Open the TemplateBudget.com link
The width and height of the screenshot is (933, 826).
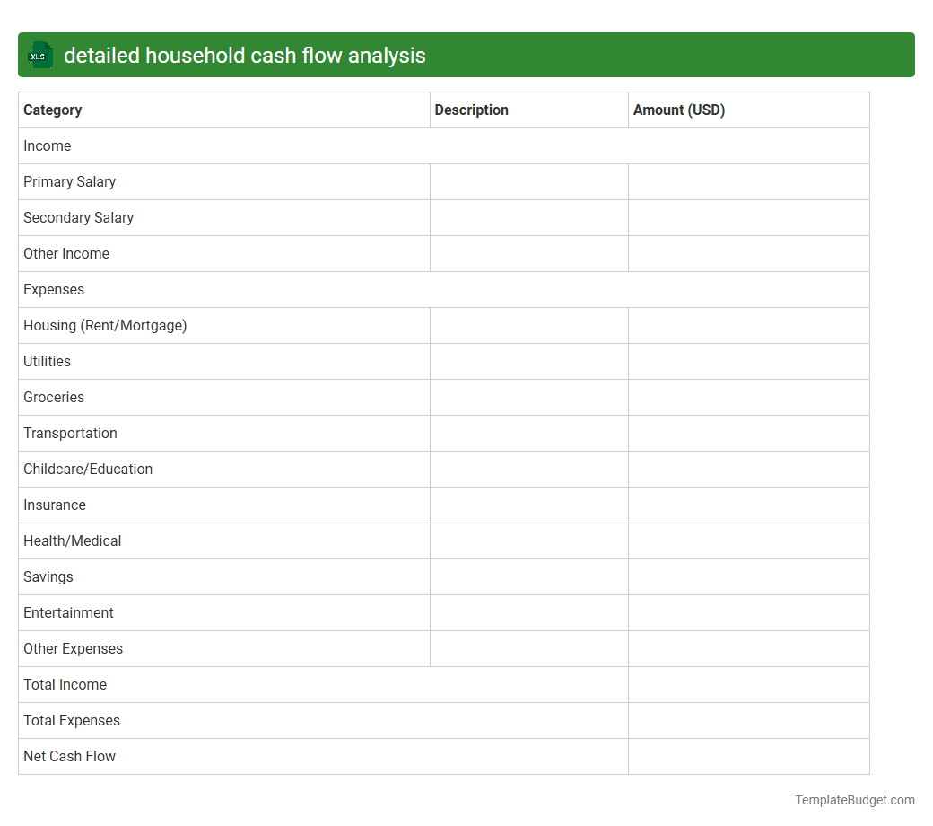coord(854,799)
